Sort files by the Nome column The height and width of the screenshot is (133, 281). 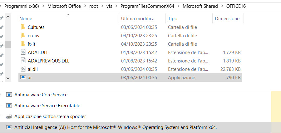[x=26, y=19]
